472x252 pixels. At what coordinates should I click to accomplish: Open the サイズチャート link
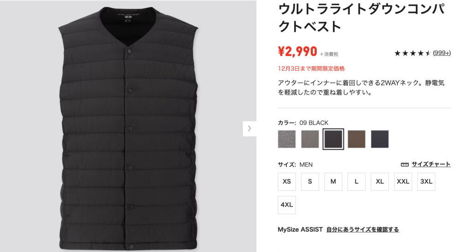(x=431, y=164)
